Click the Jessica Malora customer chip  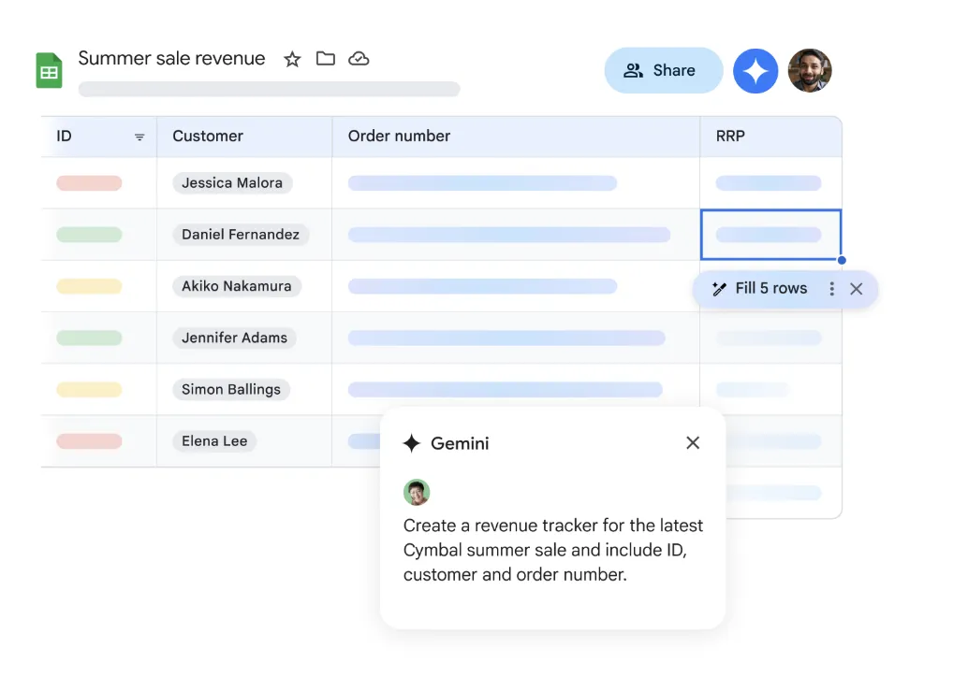coord(232,183)
